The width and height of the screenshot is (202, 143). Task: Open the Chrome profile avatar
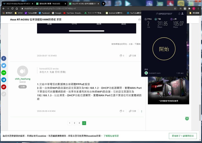(194, 8)
